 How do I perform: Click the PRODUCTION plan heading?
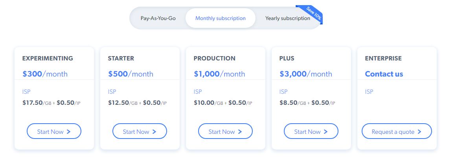pyautogui.click(x=214, y=58)
